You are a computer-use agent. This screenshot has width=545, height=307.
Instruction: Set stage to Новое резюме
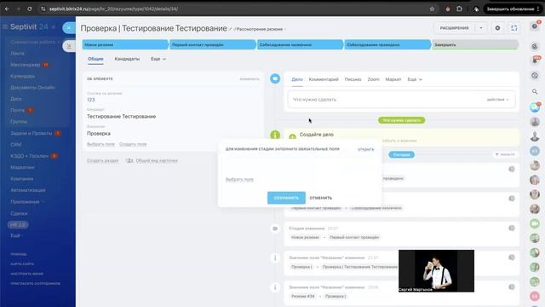[125, 44]
